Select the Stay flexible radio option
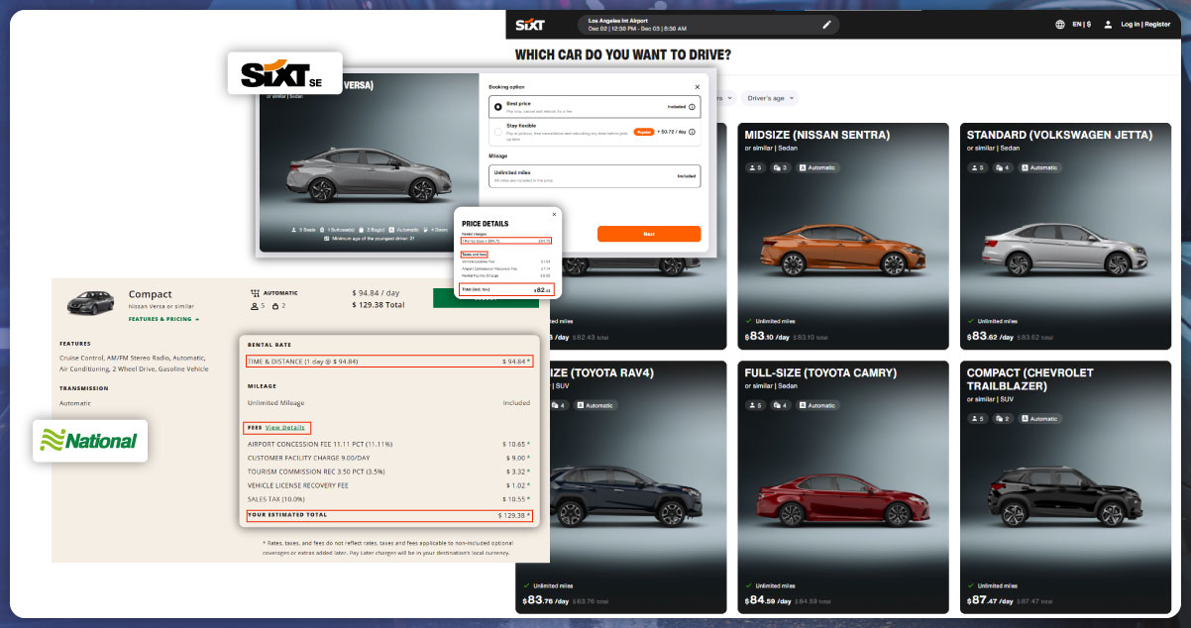This screenshot has height=628, width=1191. click(498, 131)
